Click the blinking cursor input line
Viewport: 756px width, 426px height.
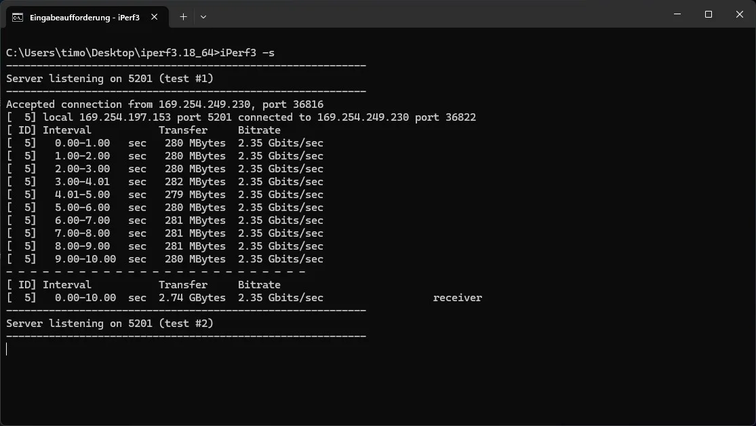click(x=7, y=349)
